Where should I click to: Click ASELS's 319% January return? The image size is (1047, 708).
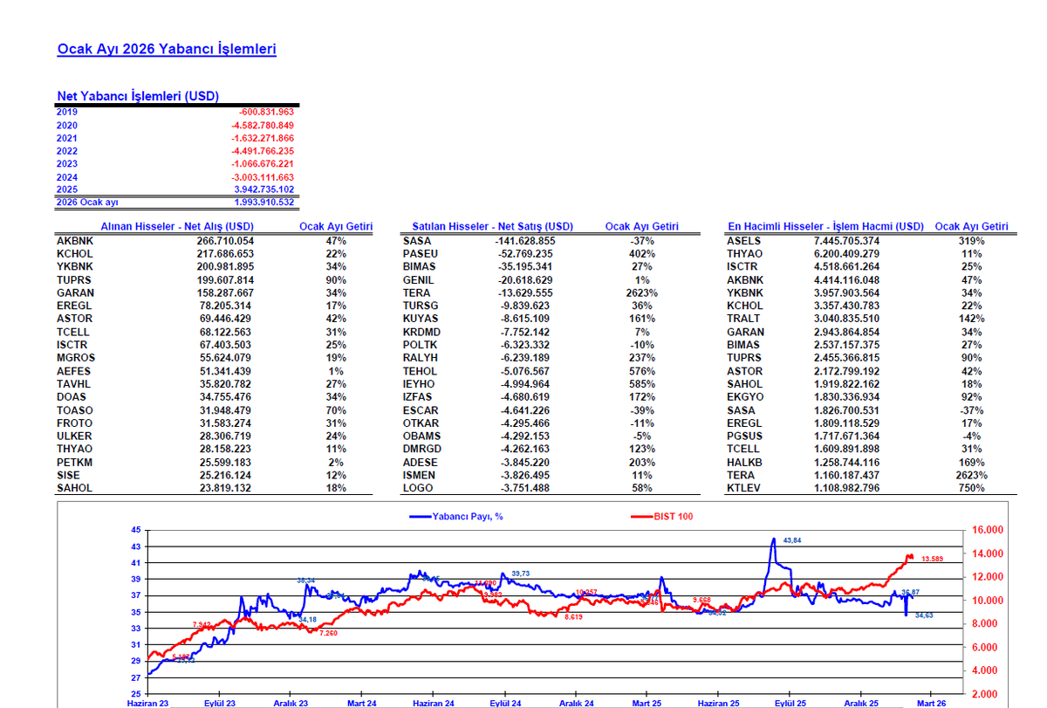[971, 240]
